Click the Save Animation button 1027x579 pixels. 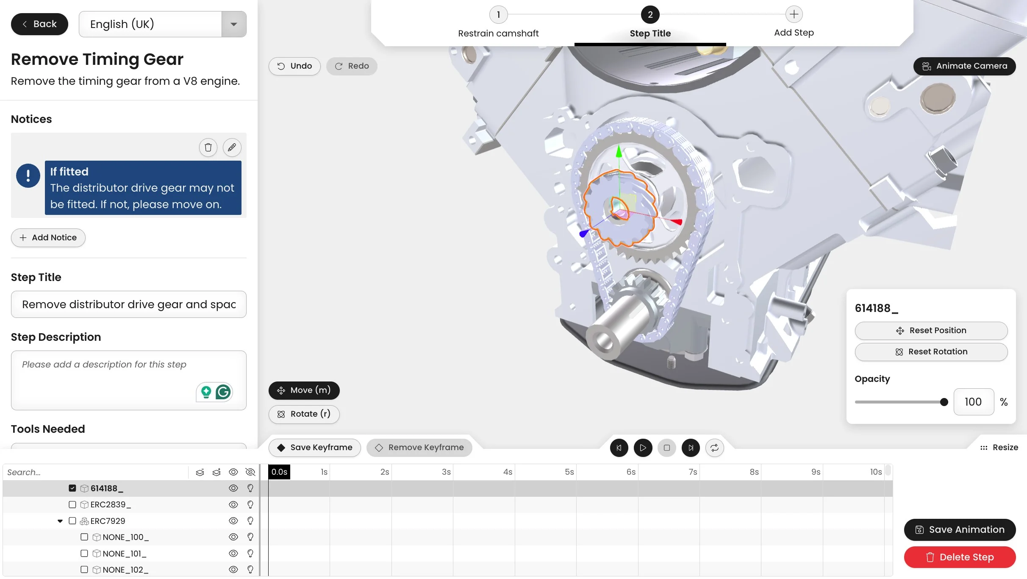(960, 530)
